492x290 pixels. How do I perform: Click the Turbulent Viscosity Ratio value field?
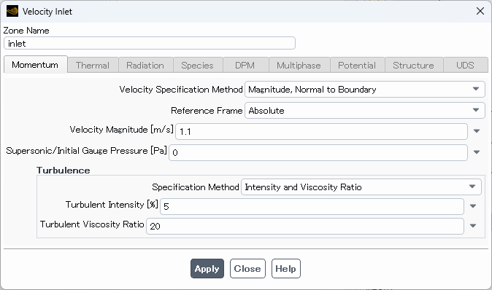click(x=305, y=226)
